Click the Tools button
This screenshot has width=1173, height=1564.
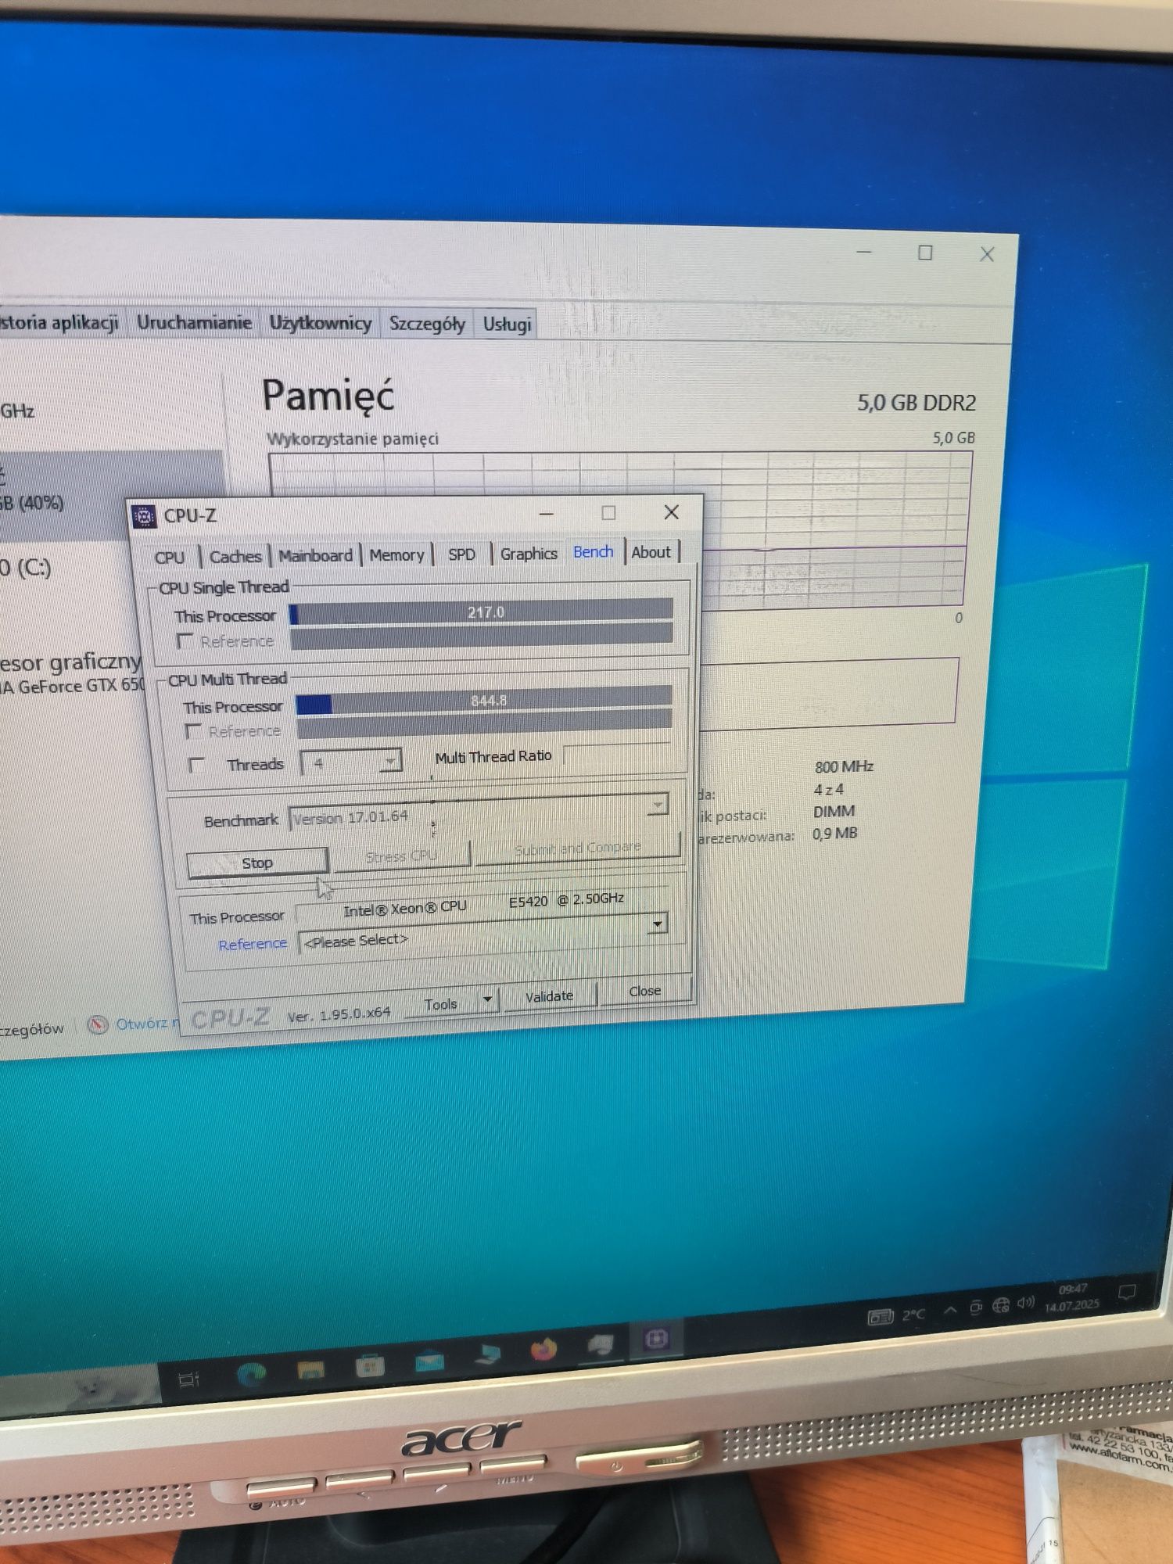click(440, 1003)
